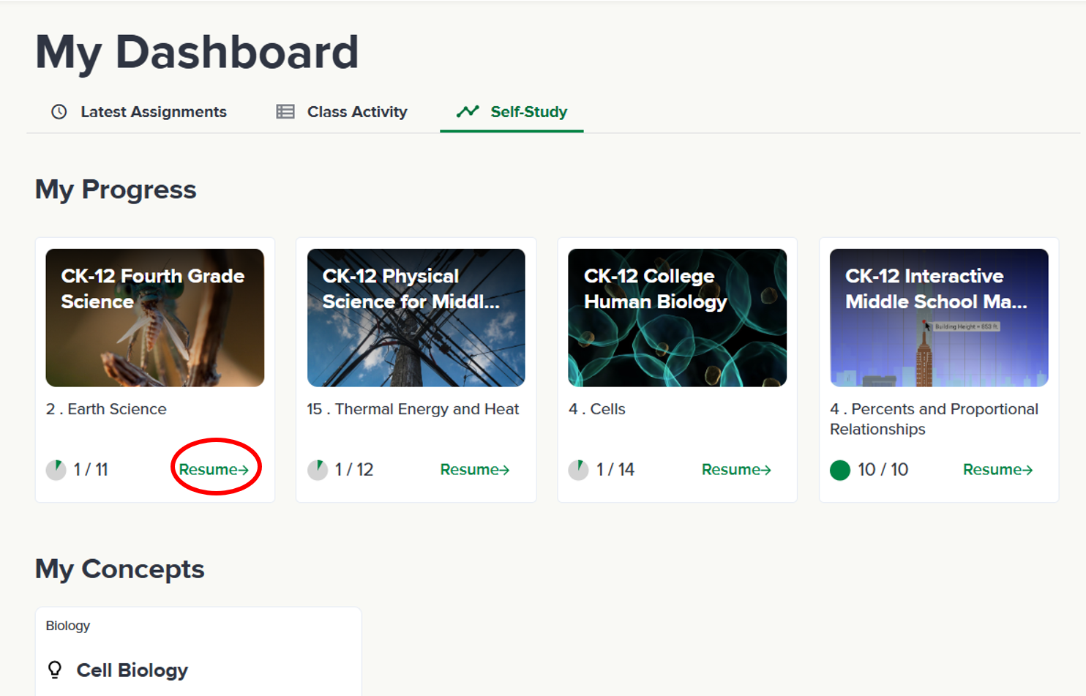Click '15 . Thermal Energy and Heat' title
The height and width of the screenshot is (696, 1086).
point(413,409)
